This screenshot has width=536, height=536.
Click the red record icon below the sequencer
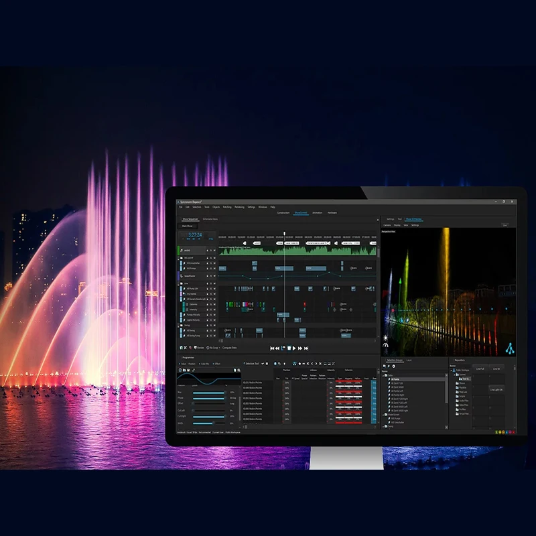pos(190,348)
